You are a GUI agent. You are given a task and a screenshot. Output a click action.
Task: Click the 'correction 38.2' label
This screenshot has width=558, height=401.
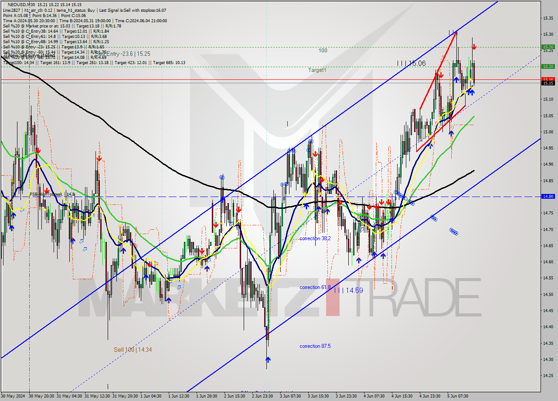pyautogui.click(x=315, y=238)
